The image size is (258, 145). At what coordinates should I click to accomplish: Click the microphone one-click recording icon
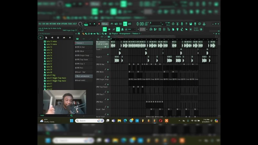pos(182,24)
